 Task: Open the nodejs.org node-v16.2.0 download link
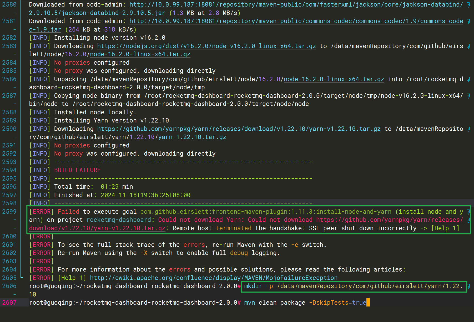click(x=206, y=46)
